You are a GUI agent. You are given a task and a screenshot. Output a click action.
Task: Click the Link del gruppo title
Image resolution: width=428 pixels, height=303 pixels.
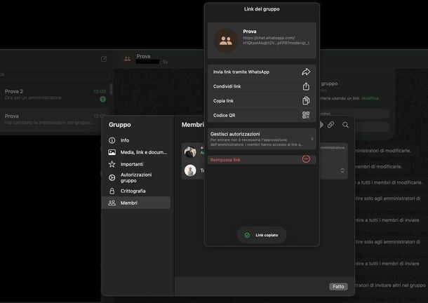[x=262, y=9]
